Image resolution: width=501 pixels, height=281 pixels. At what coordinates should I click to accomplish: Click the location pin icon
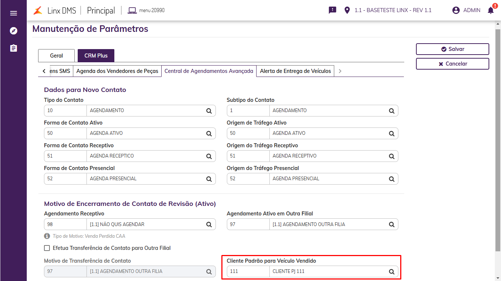pyautogui.click(x=347, y=10)
